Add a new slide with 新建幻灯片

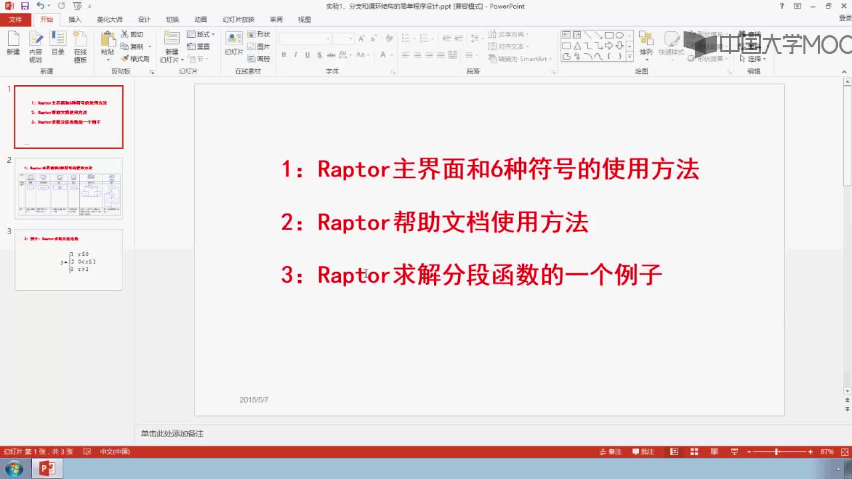point(172,47)
